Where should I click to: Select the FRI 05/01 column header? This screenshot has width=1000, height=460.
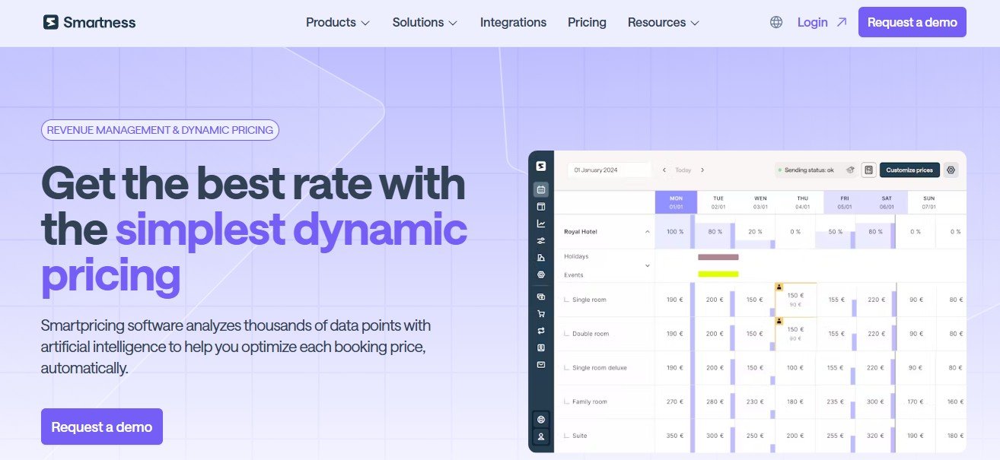[x=845, y=202]
